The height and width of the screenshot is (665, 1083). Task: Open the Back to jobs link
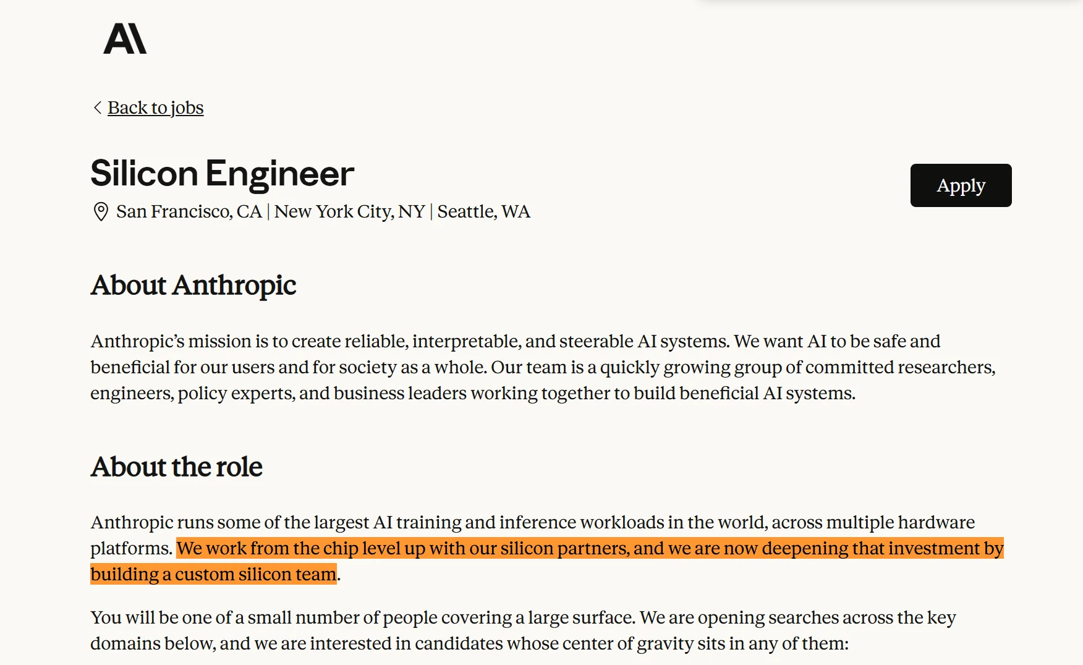(x=155, y=108)
